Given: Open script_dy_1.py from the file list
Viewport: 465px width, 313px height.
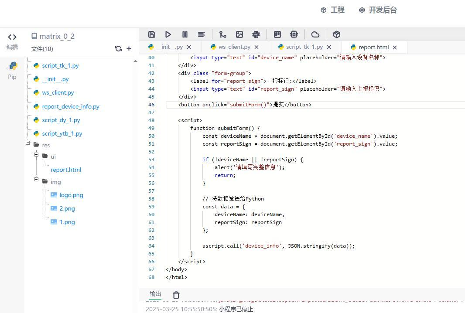Looking at the screenshot, I should tap(61, 120).
